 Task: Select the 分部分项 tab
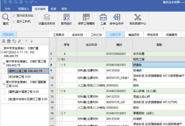tap(115, 35)
